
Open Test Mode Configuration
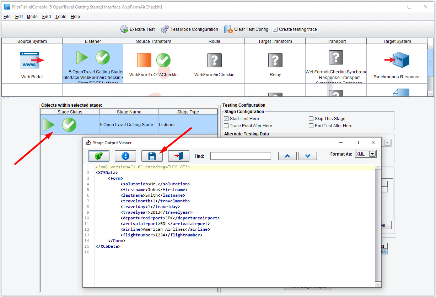tap(189, 29)
